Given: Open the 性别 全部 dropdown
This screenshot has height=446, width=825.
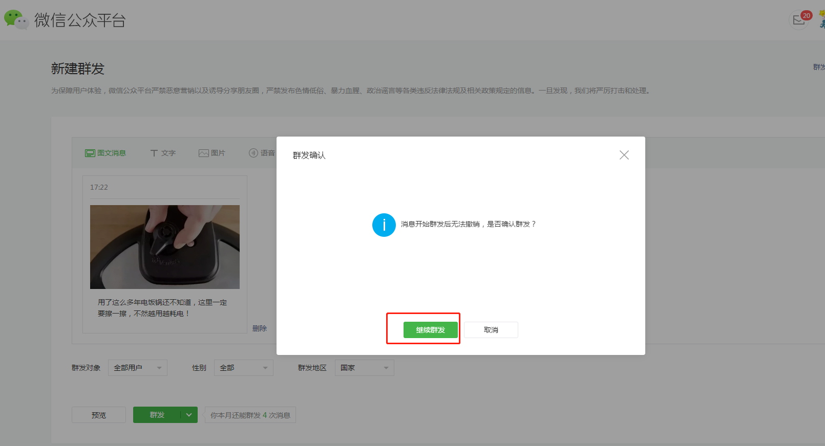Looking at the screenshot, I should pos(244,368).
